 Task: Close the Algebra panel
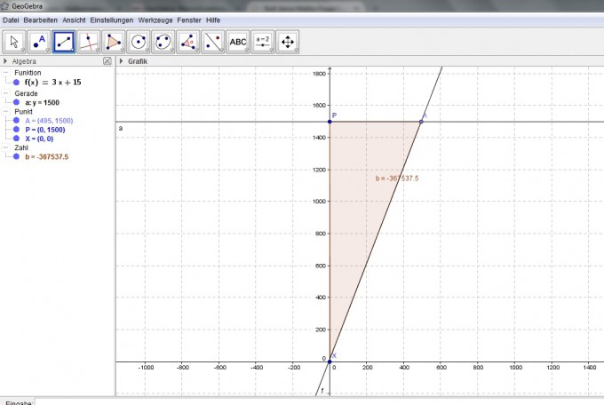coord(107,61)
